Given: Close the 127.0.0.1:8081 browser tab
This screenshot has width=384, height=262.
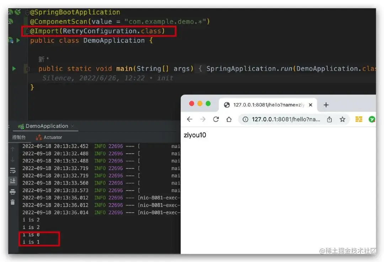Looking at the screenshot, I should coord(310,105).
